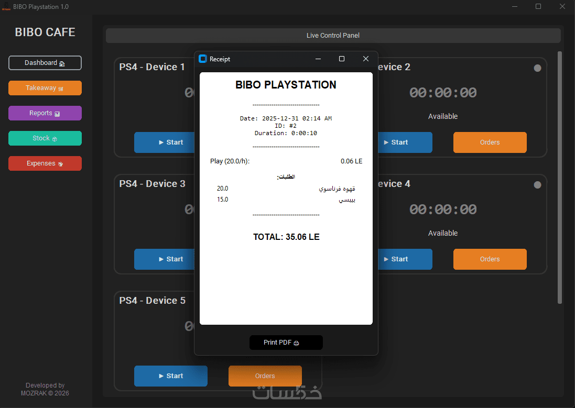575x408 pixels.
Task: Click Device 2 timer 00:00:00
Action: [443, 93]
